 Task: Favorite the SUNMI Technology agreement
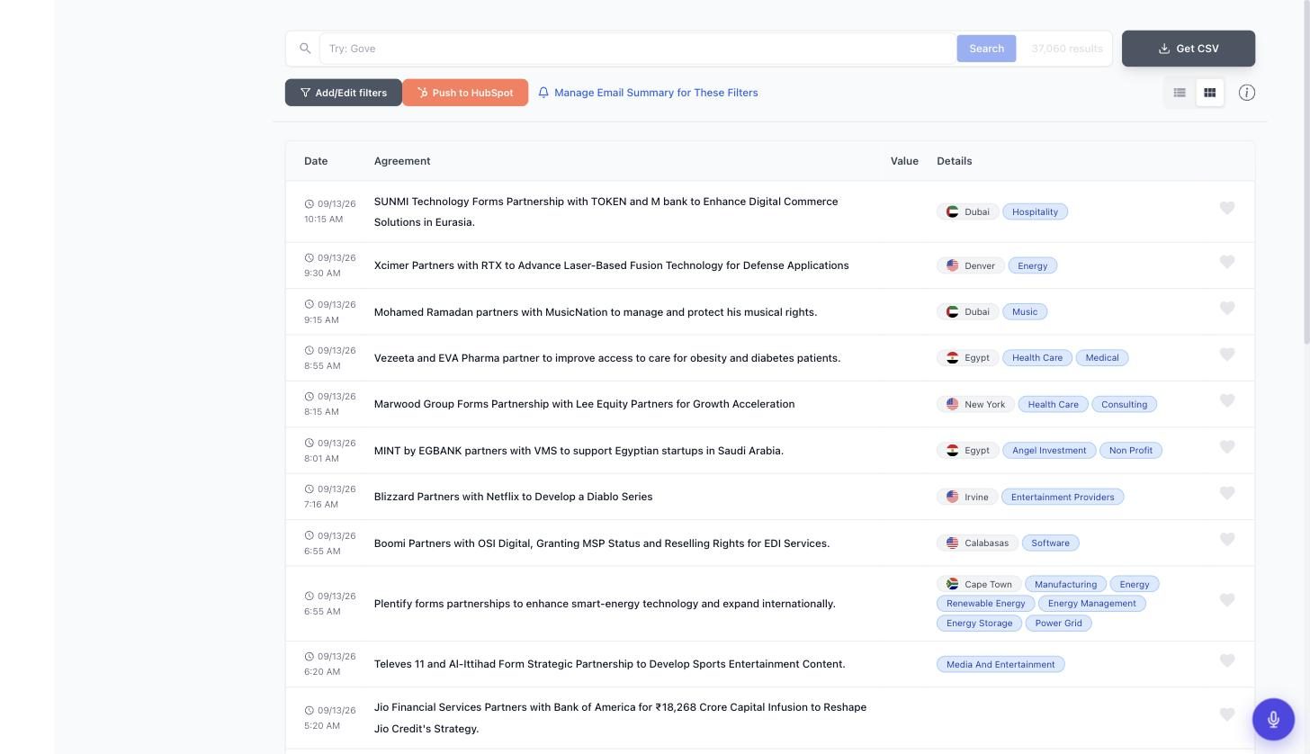(1227, 208)
